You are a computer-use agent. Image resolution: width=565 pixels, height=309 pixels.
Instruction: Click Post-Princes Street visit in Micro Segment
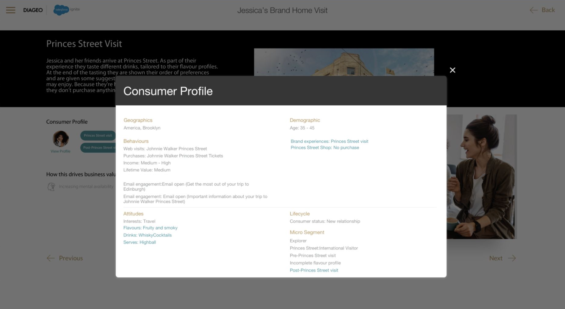click(314, 270)
